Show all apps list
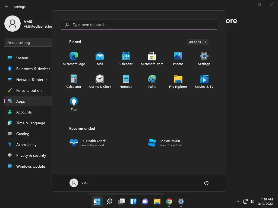 pyautogui.click(x=198, y=42)
